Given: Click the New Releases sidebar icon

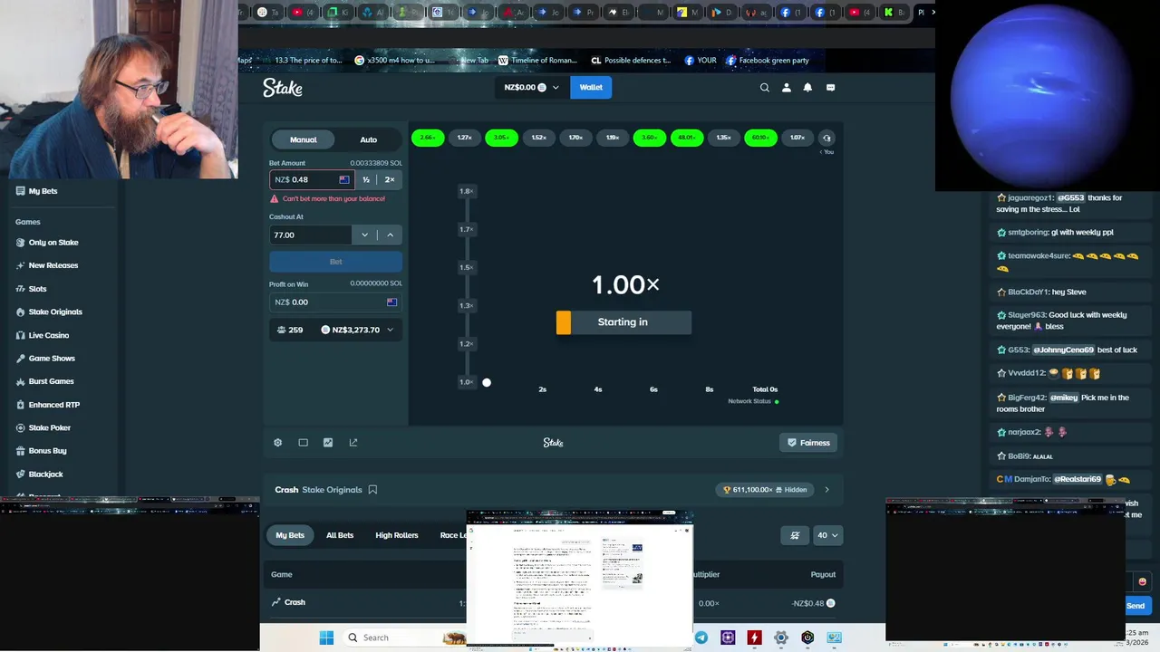Looking at the screenshot, I should click(x=20, y=265).
